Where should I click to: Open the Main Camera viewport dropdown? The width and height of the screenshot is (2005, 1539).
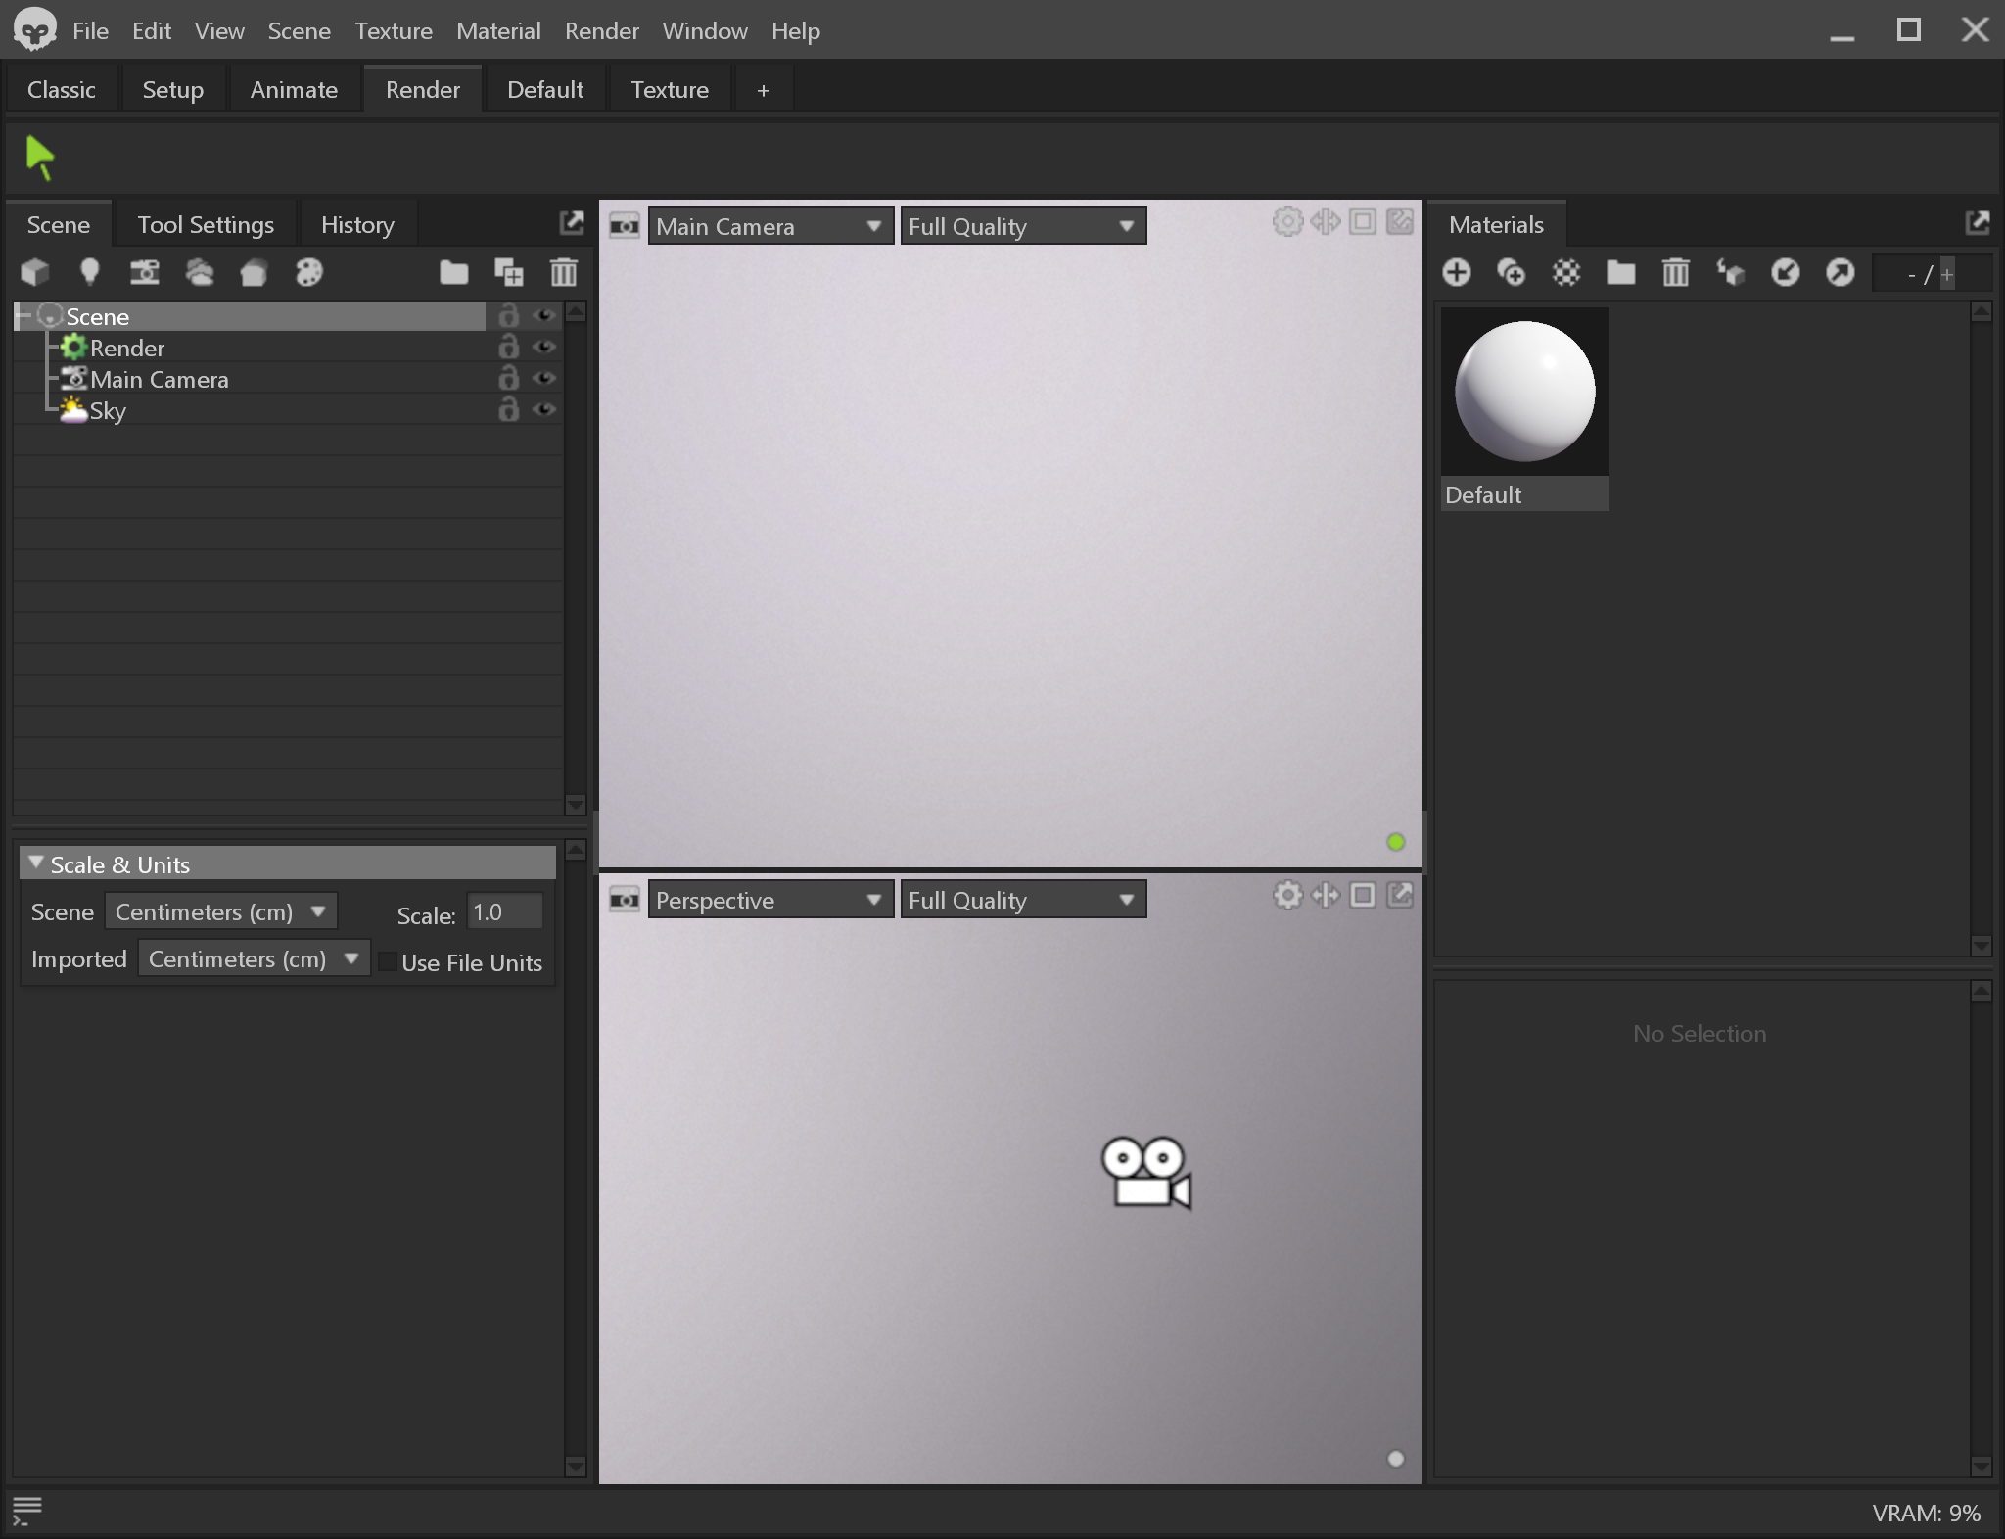pos(770,226)
